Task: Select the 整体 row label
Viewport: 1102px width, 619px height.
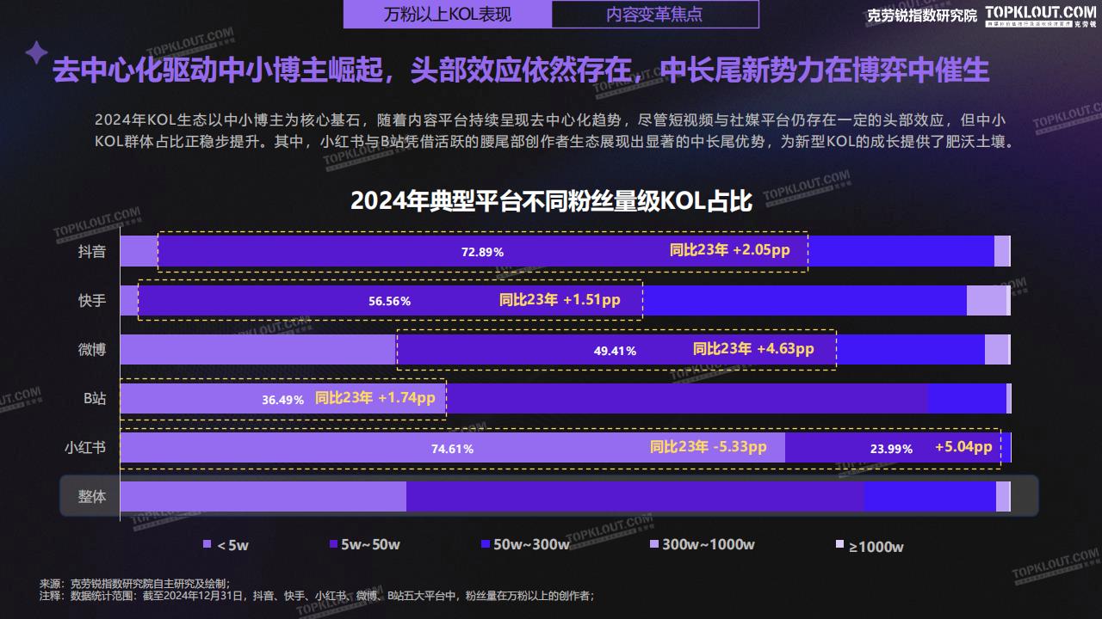Action: 92,497
